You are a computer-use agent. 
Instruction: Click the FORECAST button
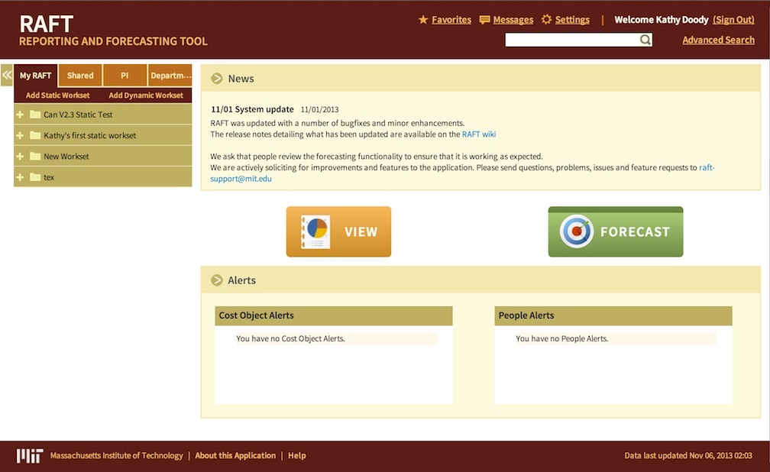point(616,232)
